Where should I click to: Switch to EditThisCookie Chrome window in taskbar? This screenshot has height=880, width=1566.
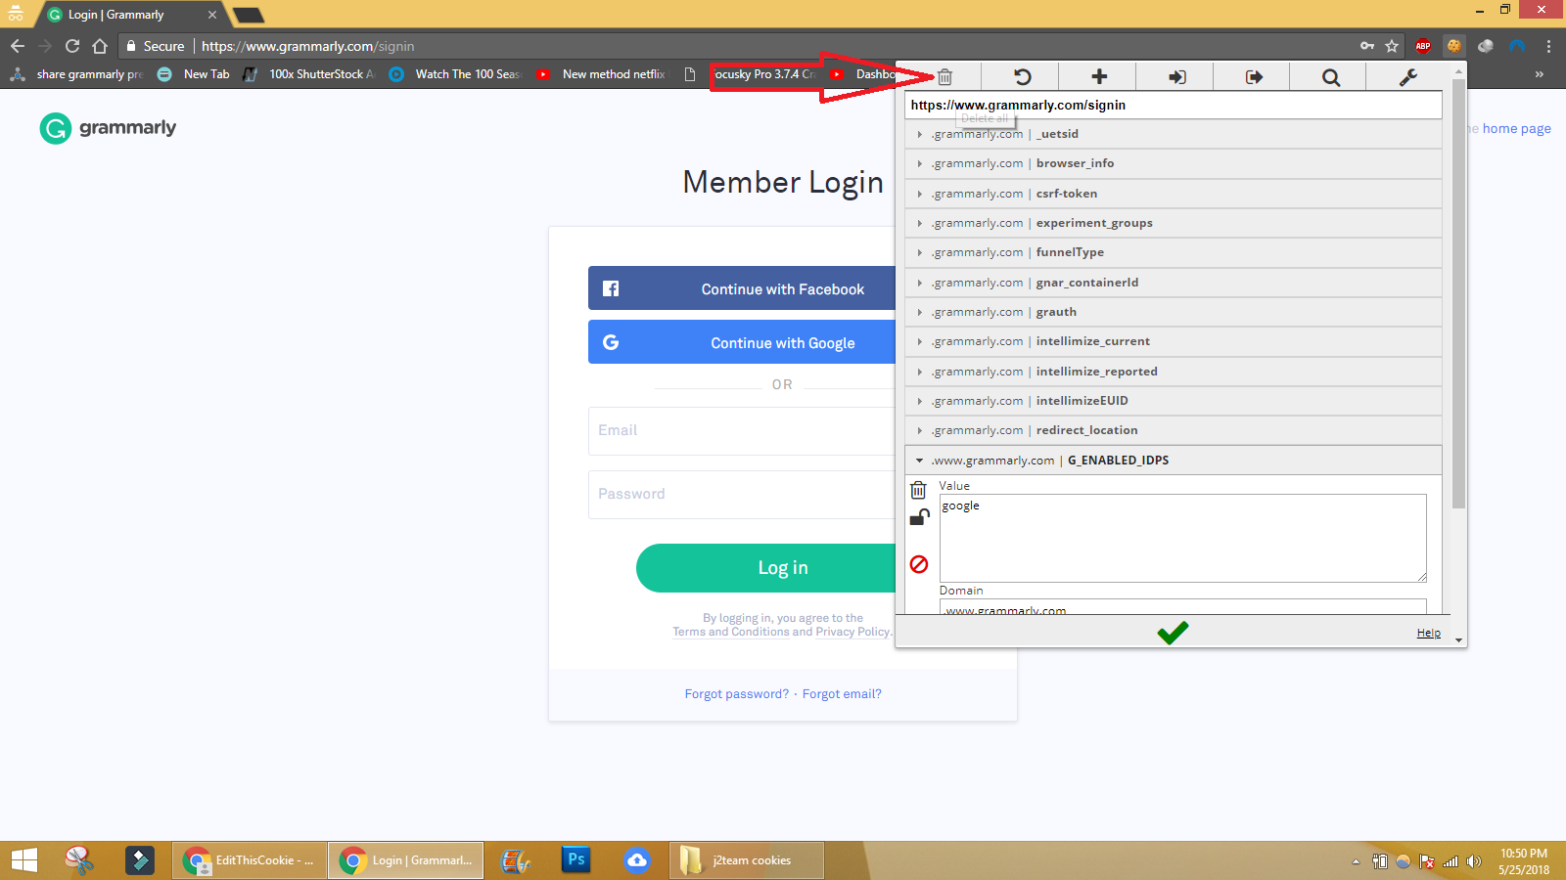[x=249, y=860]
